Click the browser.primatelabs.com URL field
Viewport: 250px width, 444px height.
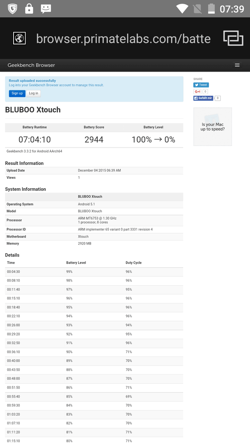click(x=123, y=39)
